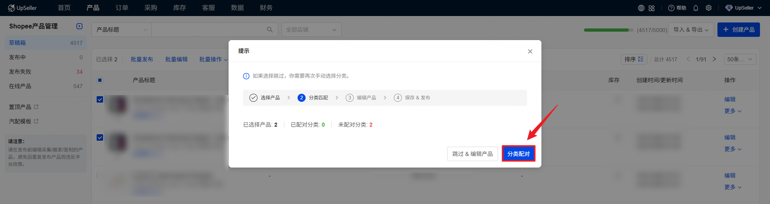The height and width of the screenshot is (204, 770).
Task: Uncheck the first product row checkbox
Action: 100,99
